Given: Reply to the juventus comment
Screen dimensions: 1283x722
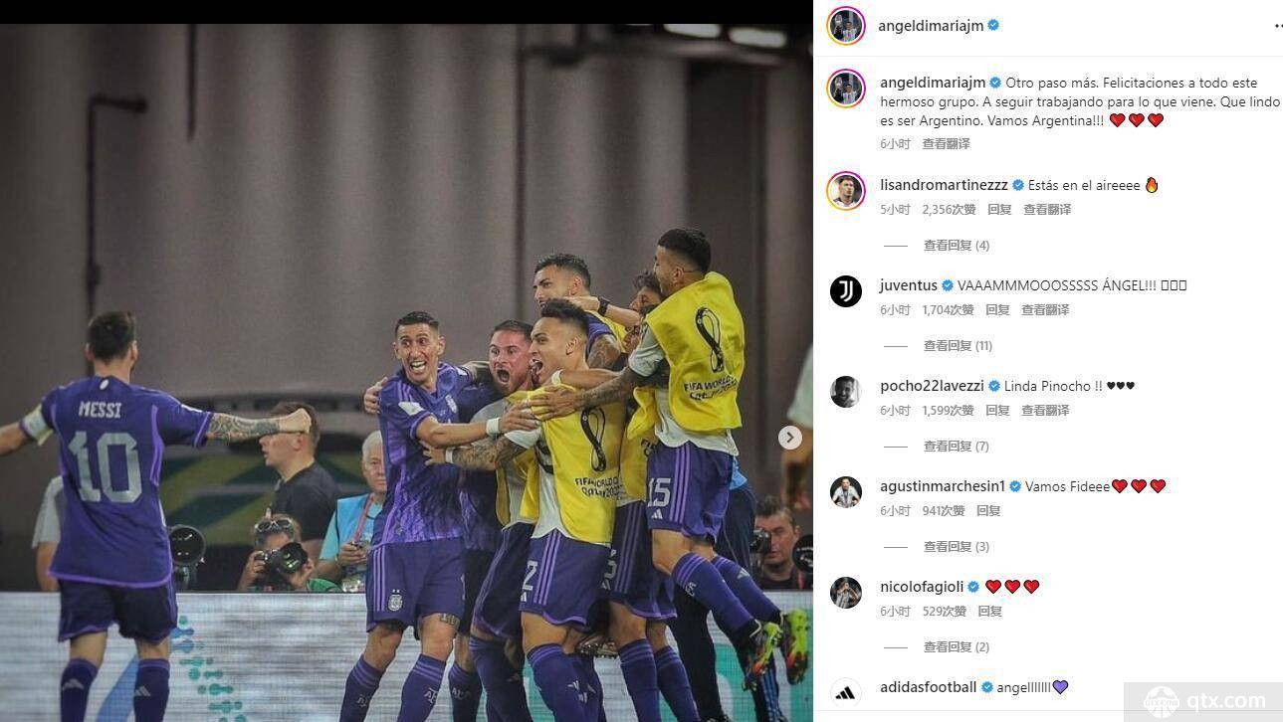Looking at the screenshot, I should (x=997, y=310).
